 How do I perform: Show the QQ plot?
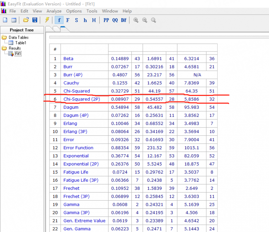pyautogui.click(x=115, y=20)
